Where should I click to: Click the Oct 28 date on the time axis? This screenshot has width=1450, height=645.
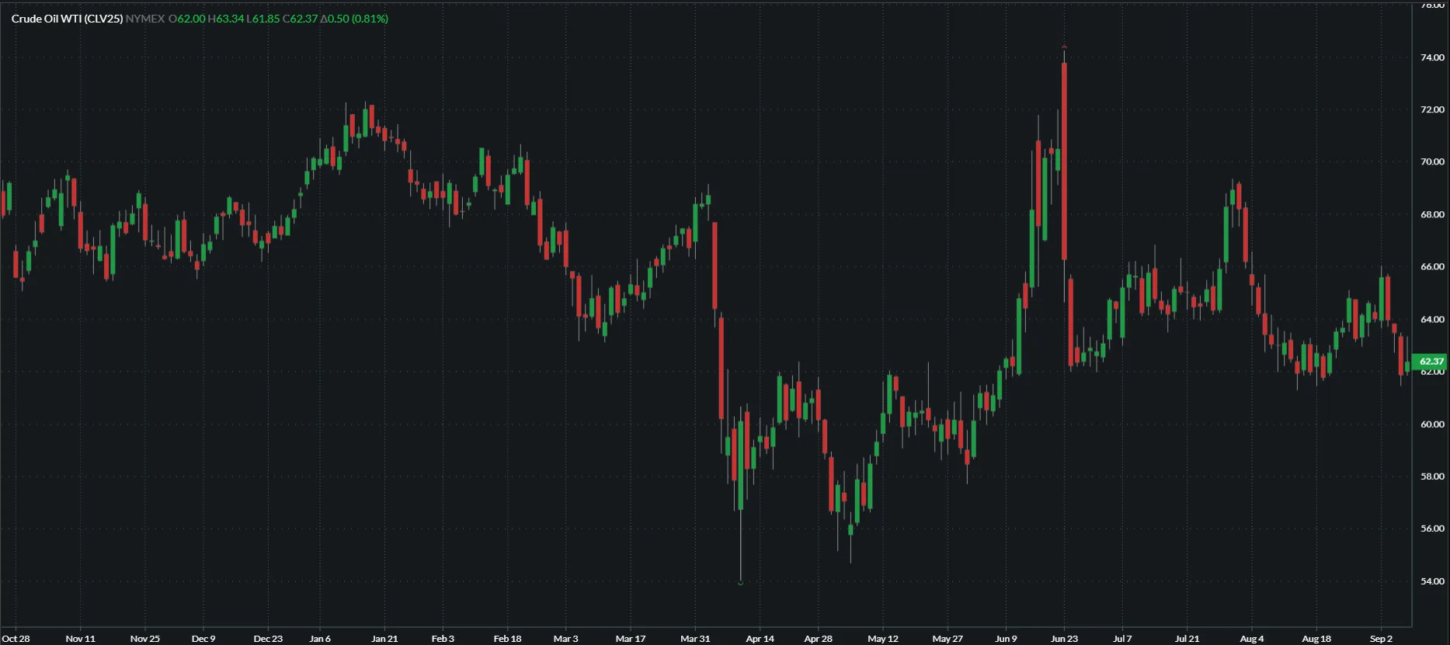pos(16,638)
